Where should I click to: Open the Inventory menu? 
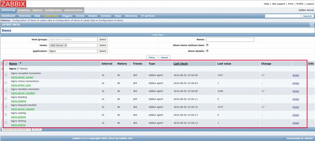click(x=24, y=10)
